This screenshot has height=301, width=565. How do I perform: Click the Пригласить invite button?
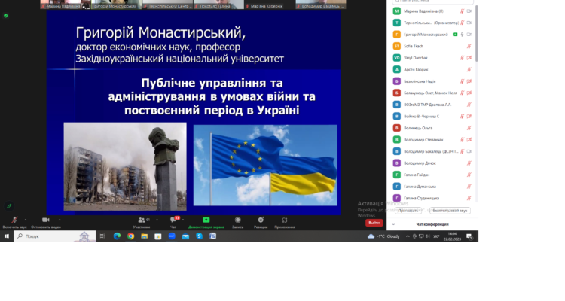pos(408,211)
